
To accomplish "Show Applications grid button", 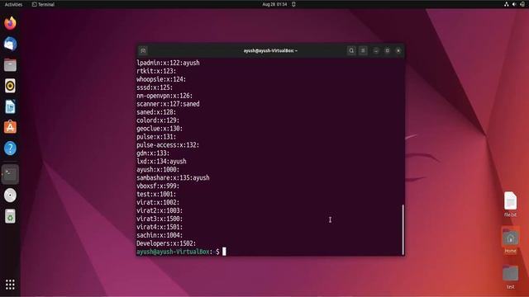I will (10, 285).
